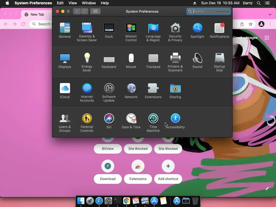Open Network preferences
276x207 pixels.
coord(131,91)
